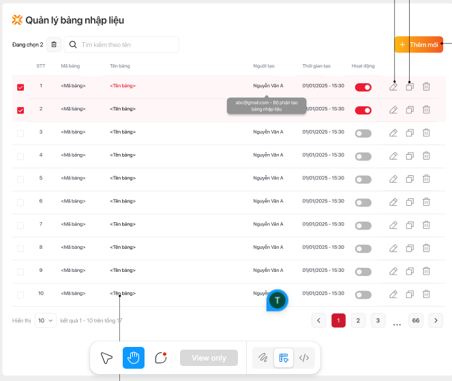The image size is (452, 381).
Task: Go to the next page with right chevron
Action: click(x=436, y=320)
